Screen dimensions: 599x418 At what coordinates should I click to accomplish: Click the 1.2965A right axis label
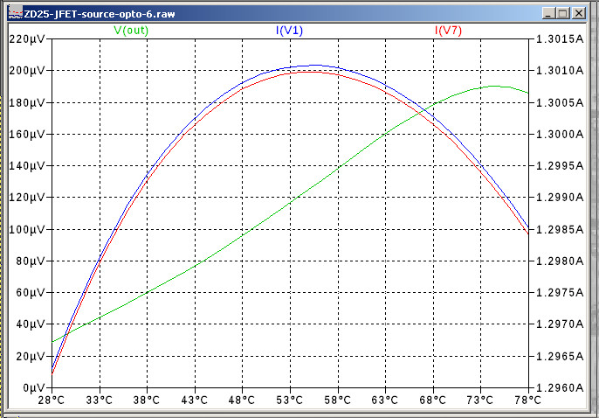[x=560, y=356]
